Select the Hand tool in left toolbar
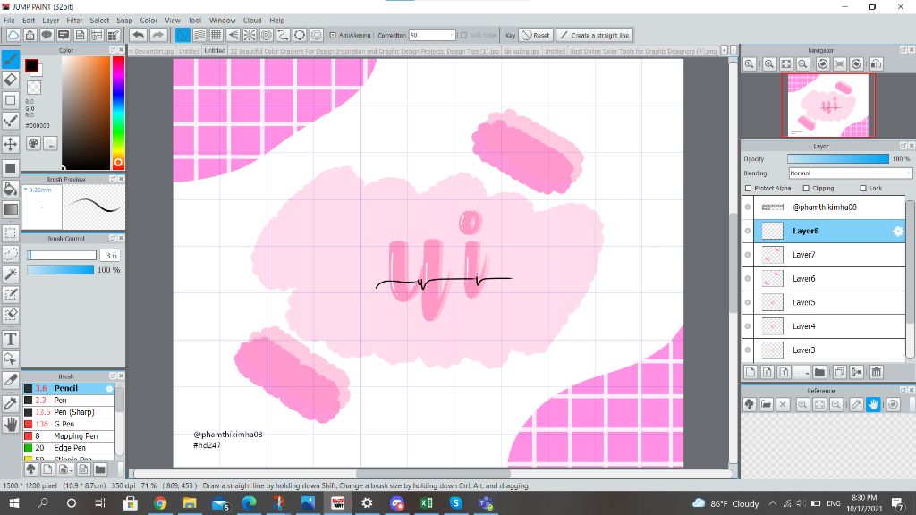 click(x=11, y=425)
